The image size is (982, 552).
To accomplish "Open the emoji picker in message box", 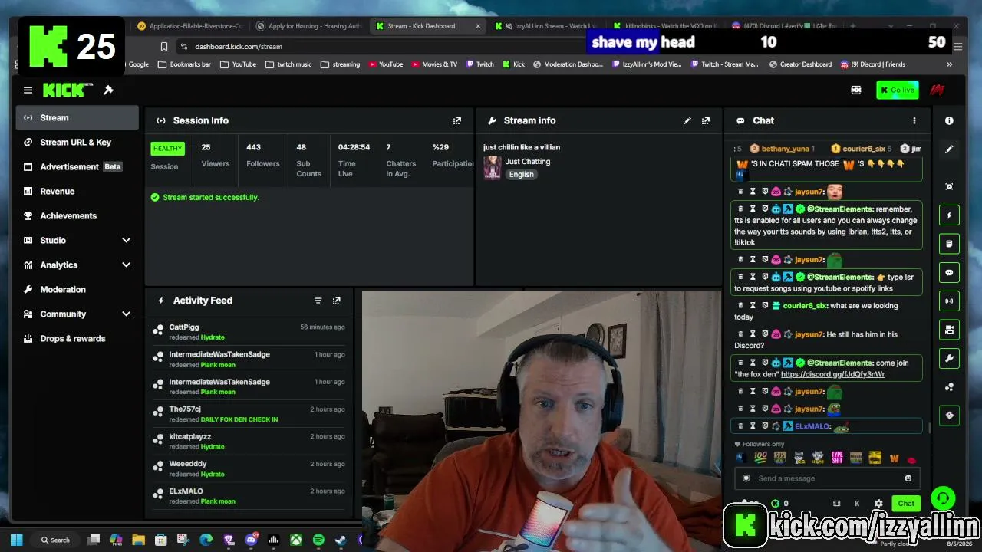I will [x=908, y=478].
